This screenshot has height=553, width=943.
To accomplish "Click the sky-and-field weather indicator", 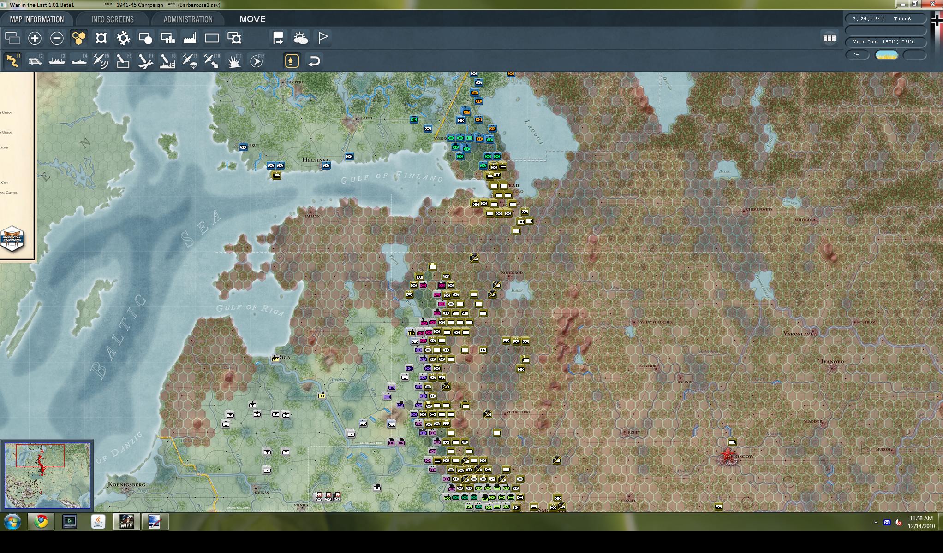I will tap(886, 55).
